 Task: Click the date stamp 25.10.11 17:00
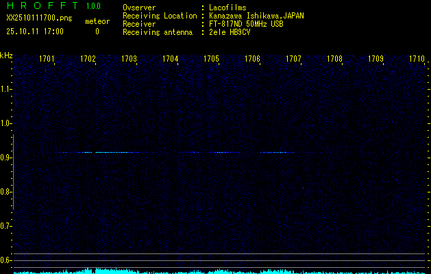click(x=34, y=32)
